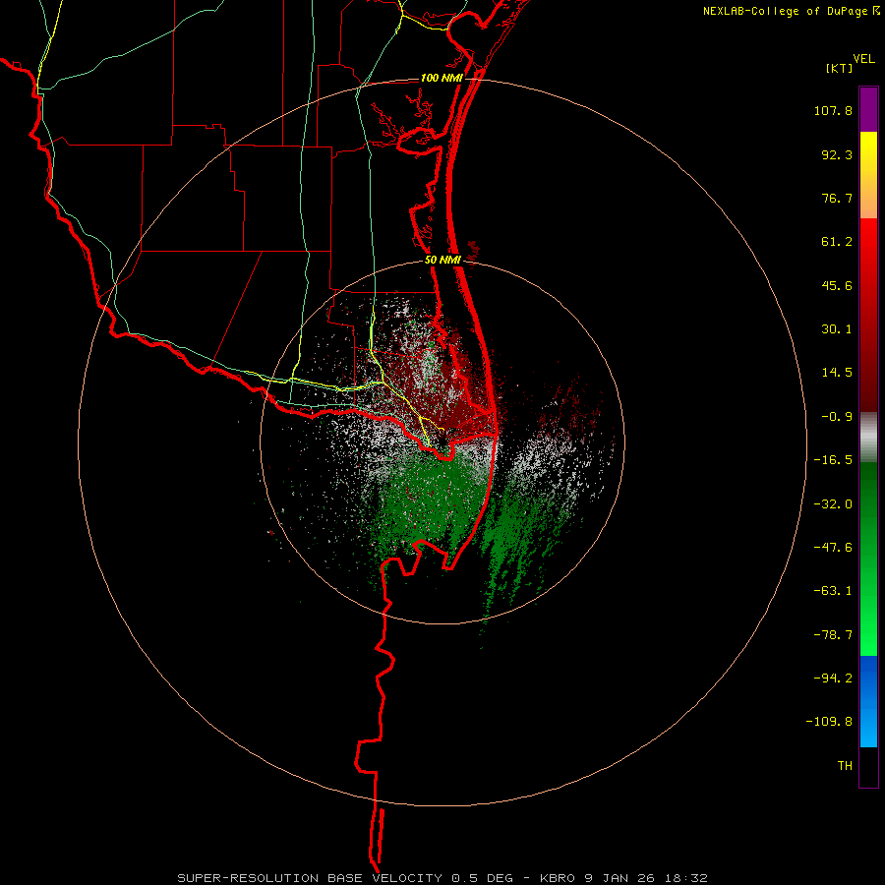Image resolution: width=885 pixels, height=885 pixels.
Task: Click the Super-Resolution Base Velocity caption
Action: point(442,878)
